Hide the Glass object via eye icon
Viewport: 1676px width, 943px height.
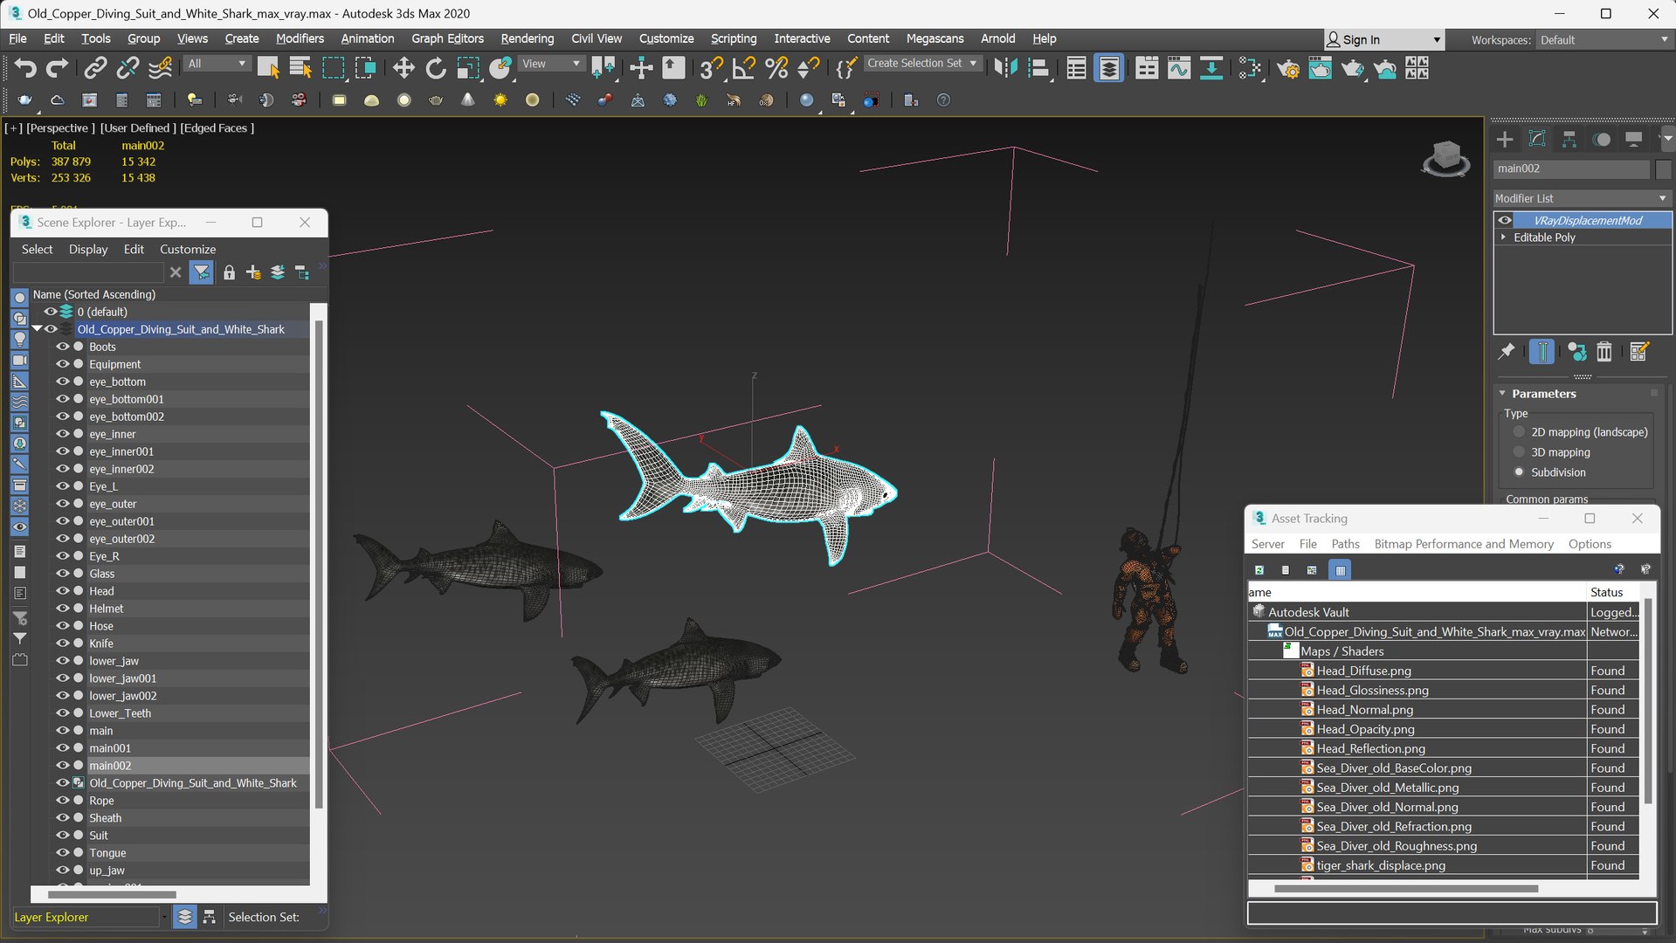coord(63,574)
